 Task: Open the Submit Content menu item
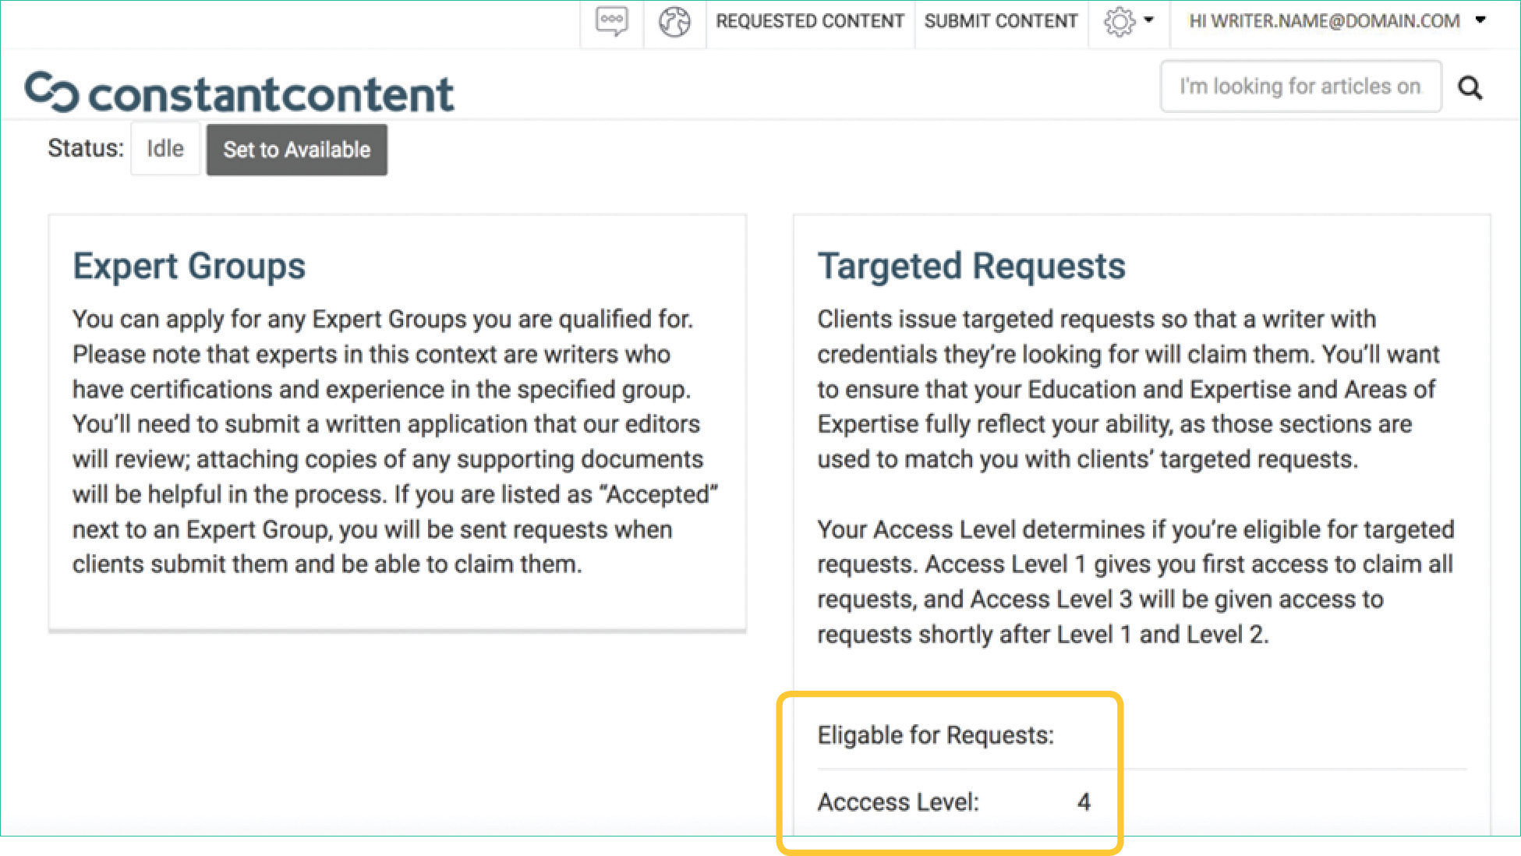1001,21
